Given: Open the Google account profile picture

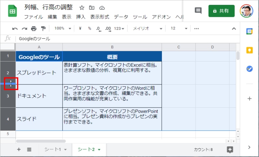Looking at the screenshot, I should [246, 11].
